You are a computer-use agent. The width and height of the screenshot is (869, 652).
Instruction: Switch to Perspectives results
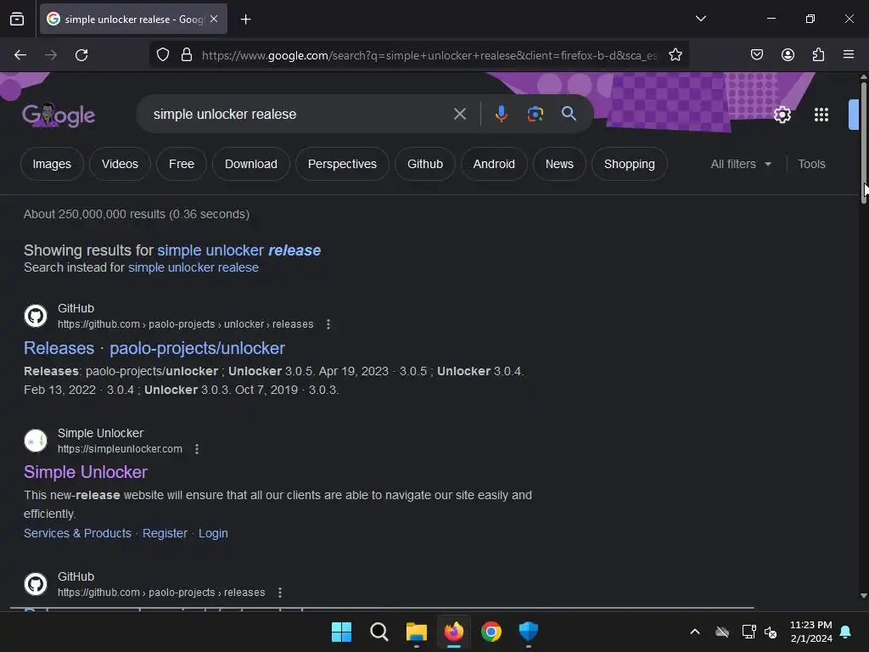[342, 164]
